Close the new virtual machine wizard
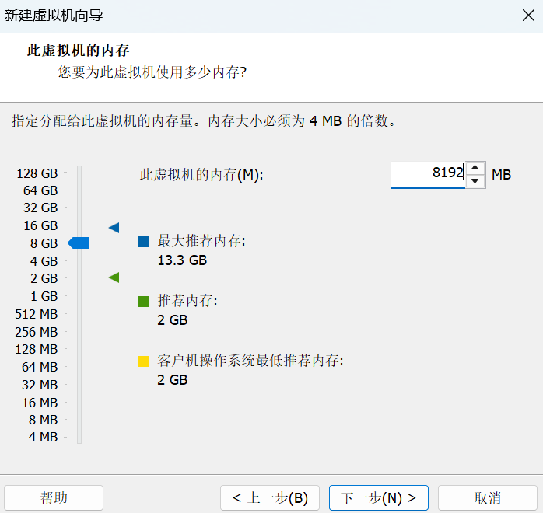 point(528,16)
